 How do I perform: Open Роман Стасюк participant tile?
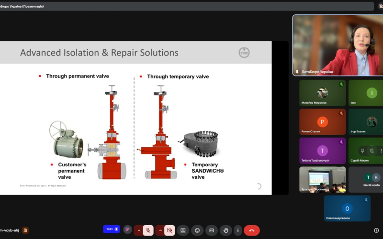coord(322,122)
